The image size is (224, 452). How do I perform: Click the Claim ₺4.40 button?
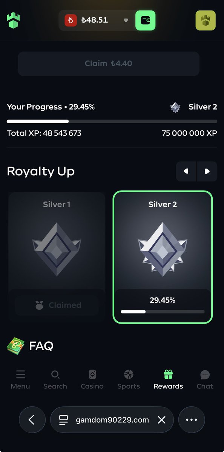tap(109, 64)
